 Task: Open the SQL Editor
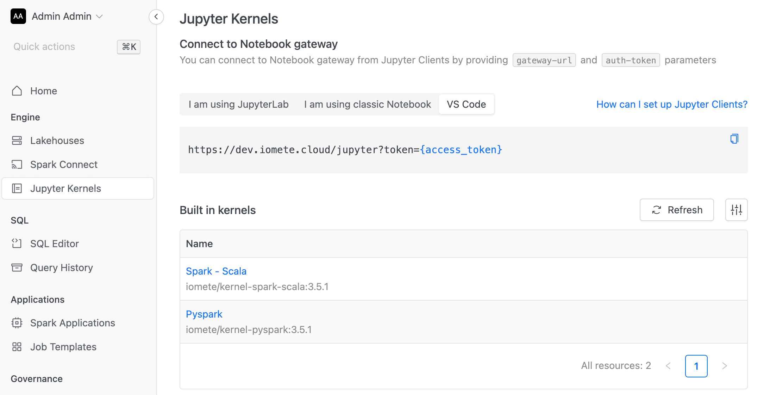coord(78,244)
